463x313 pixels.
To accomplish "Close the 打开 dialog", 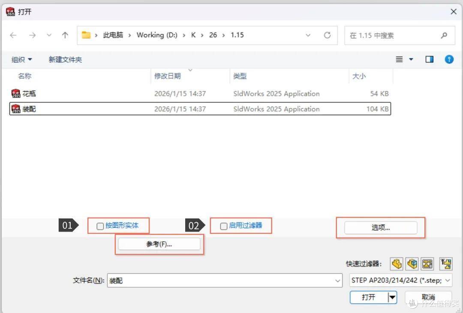I will (x=454, y=12).
